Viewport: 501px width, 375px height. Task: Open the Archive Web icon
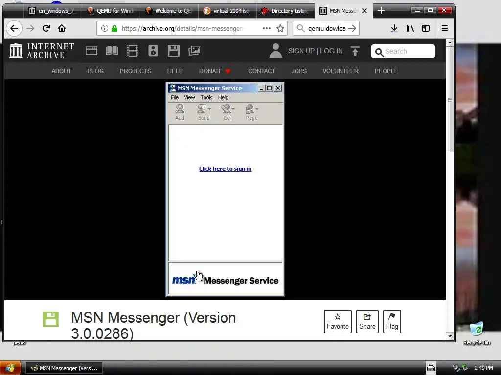click(91, 51)
